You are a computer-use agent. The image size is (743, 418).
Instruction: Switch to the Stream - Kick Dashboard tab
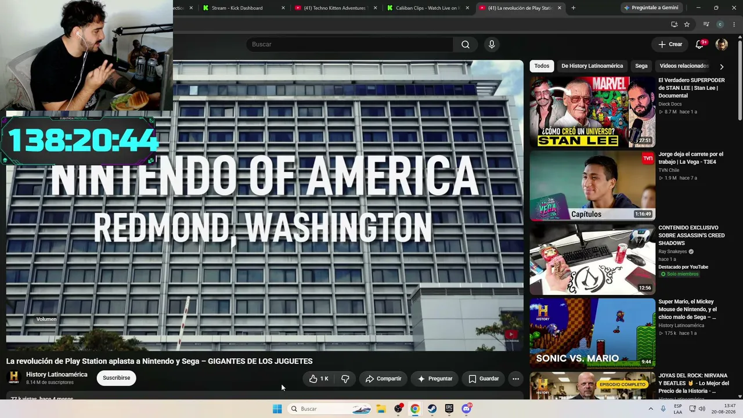(243, 8)
